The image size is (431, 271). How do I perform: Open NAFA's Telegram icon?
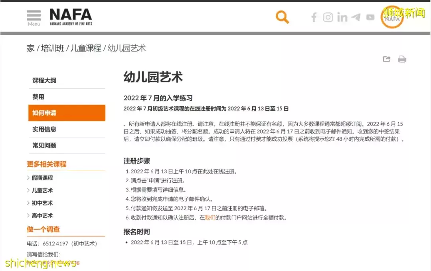pyautogui.click(x=356, y=17)
